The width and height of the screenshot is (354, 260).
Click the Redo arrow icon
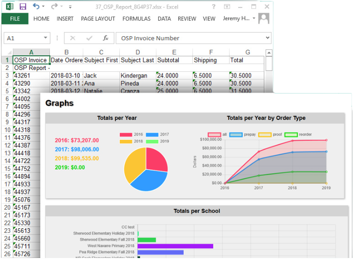click(54, 7)
